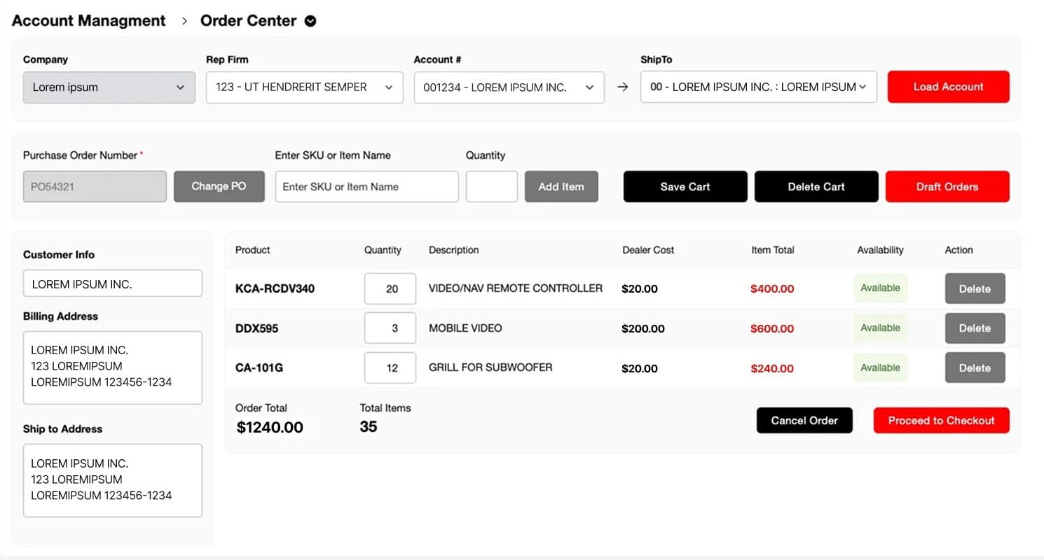
Task: Click the Available badge for DDX595
Action: pyautogui.click(x=880, y=328)
